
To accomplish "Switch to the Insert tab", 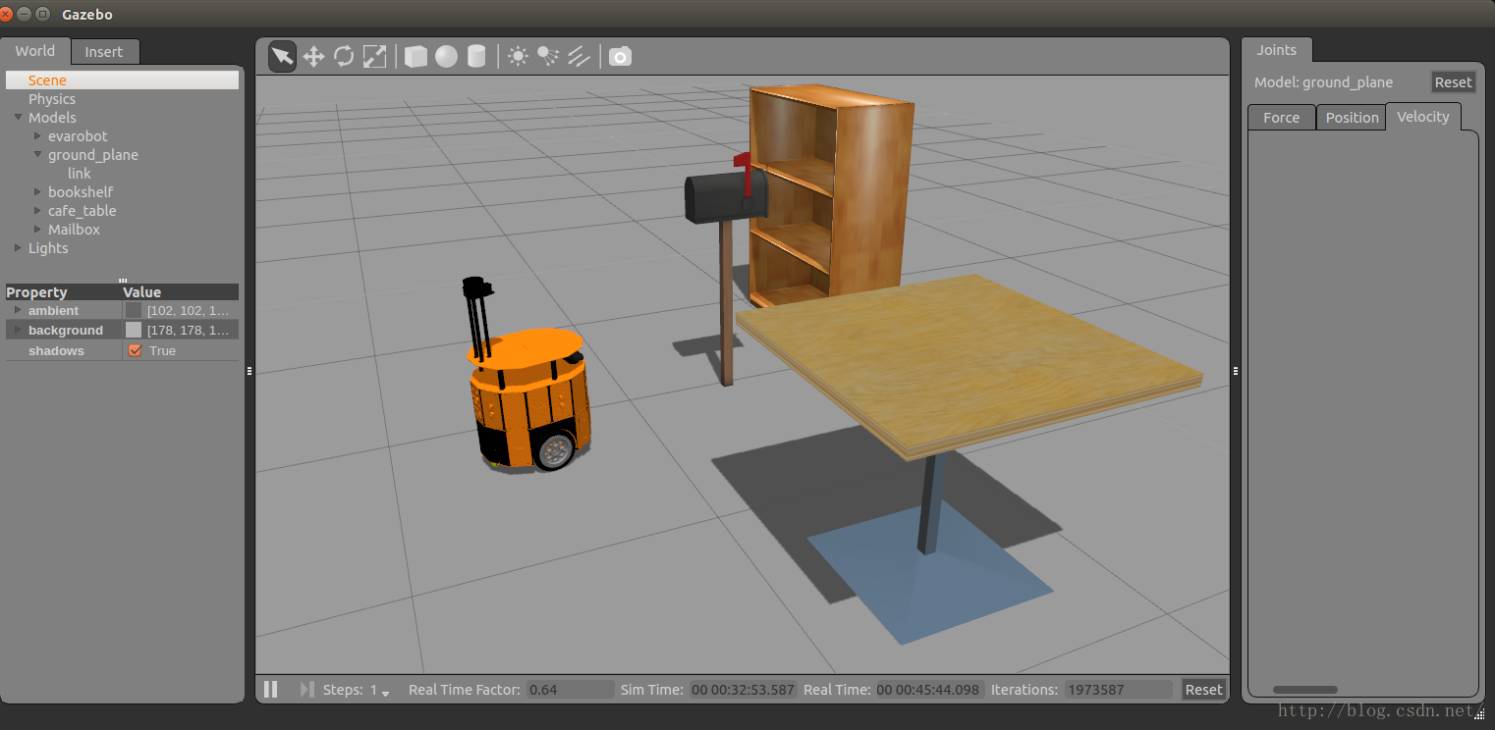I will tap(104, 52).
